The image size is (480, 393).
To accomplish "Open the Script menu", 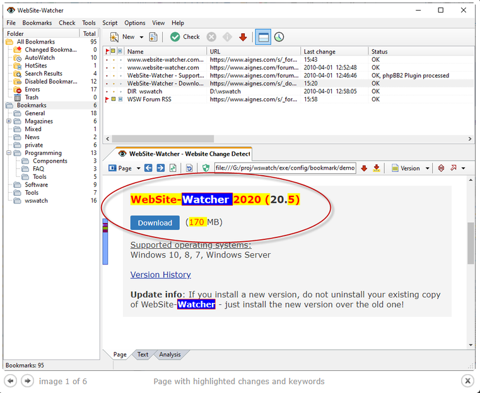I will click(110, 23).
